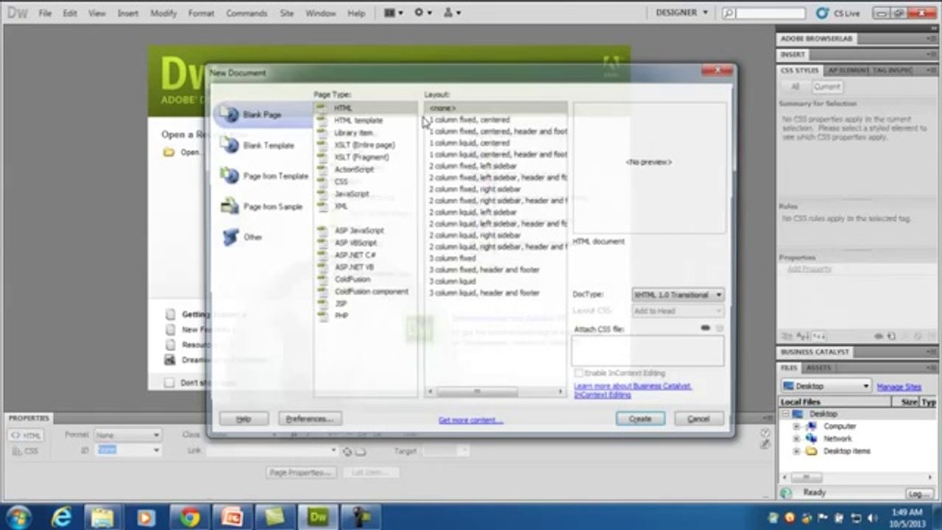Open the Open folder icon on welcome screen
942x530 pixels.
[169, 152]
